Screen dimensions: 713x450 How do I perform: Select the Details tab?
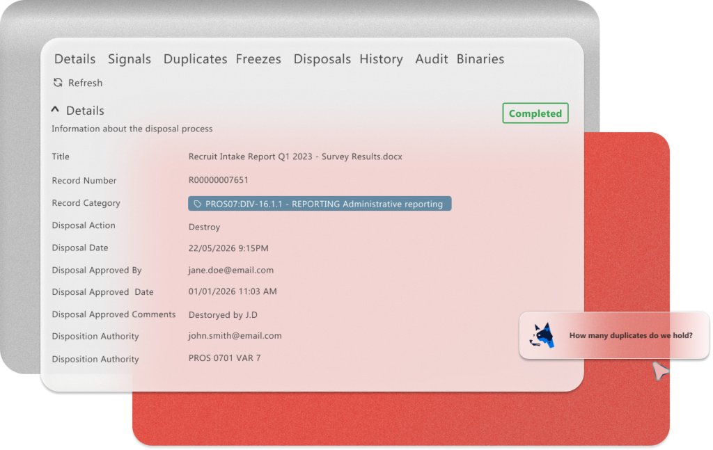75,59
